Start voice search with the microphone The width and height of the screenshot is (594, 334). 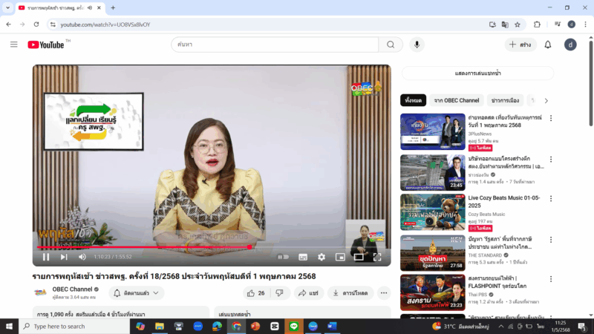click(417, 45)
